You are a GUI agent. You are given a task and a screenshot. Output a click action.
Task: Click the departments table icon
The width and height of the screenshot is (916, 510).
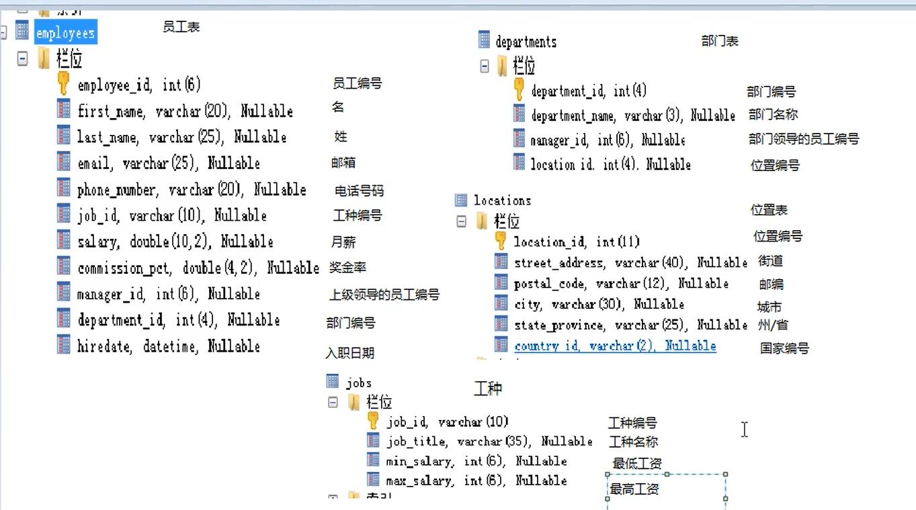[485, 40]
